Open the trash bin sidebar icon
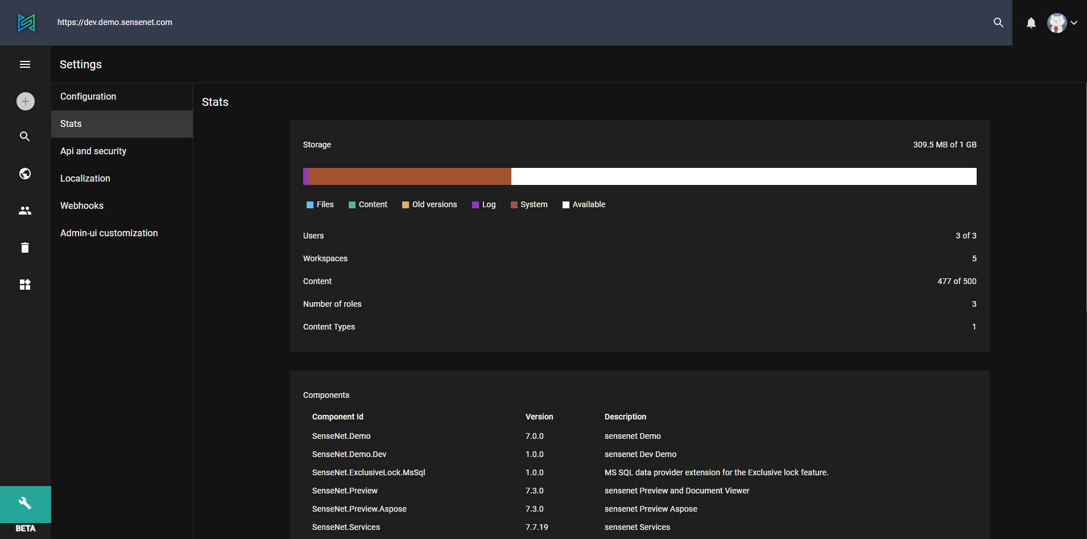The width and height of the screenshot is (1087, 539). [x=25, y=248]
